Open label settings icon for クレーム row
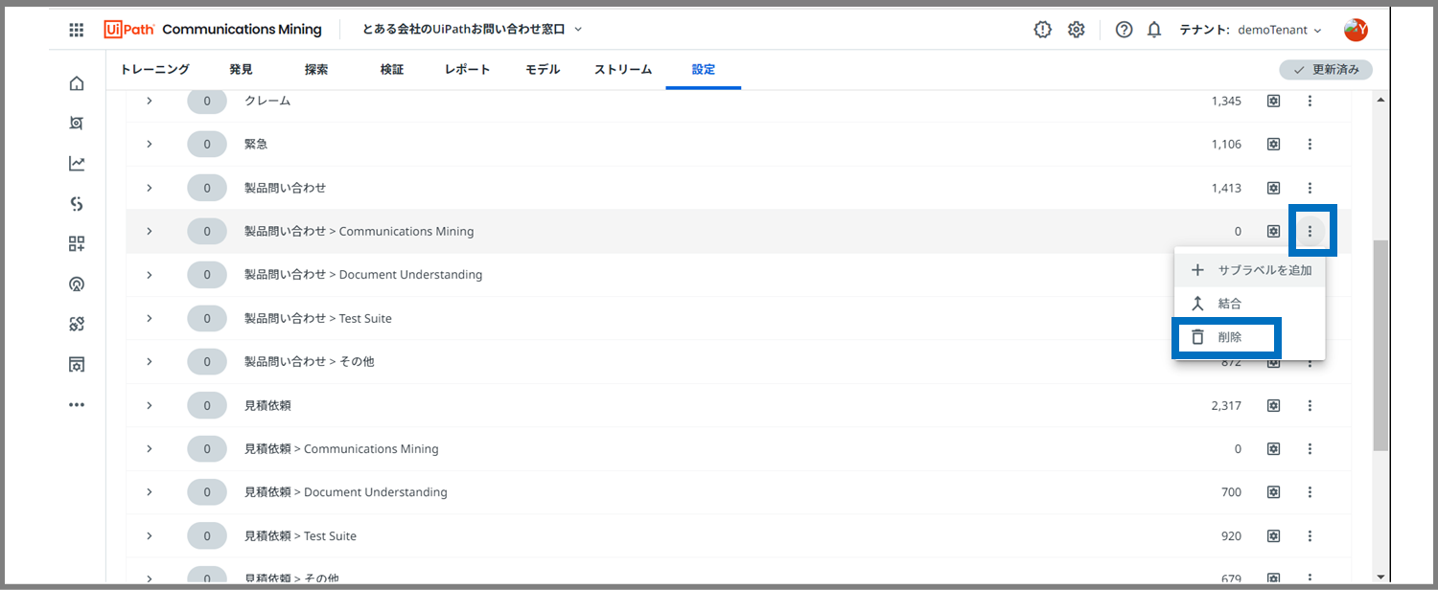Screen dimensions: 1438x590 (1273, 101)
